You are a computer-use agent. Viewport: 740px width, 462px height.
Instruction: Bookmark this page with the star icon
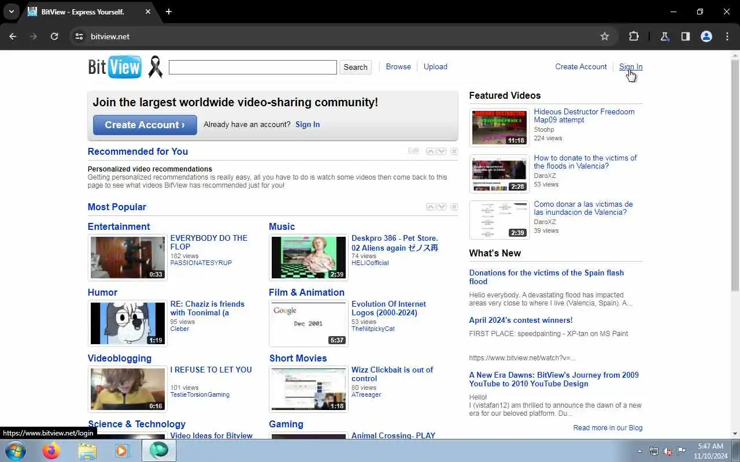(605, 36)
